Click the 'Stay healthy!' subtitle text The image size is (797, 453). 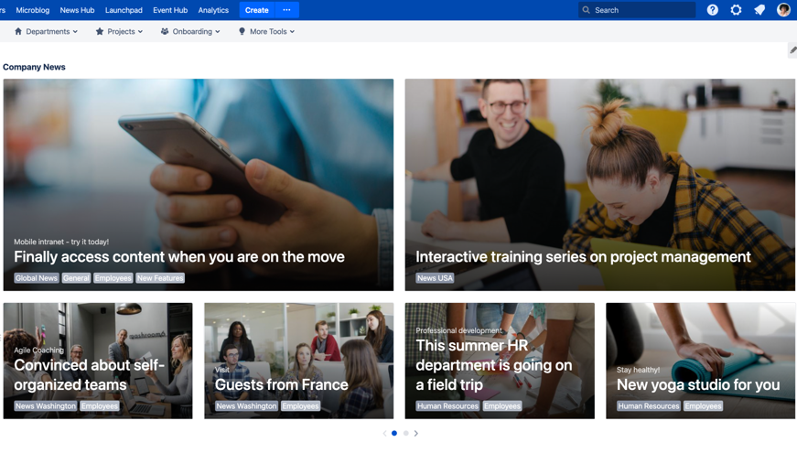[639, 370]
